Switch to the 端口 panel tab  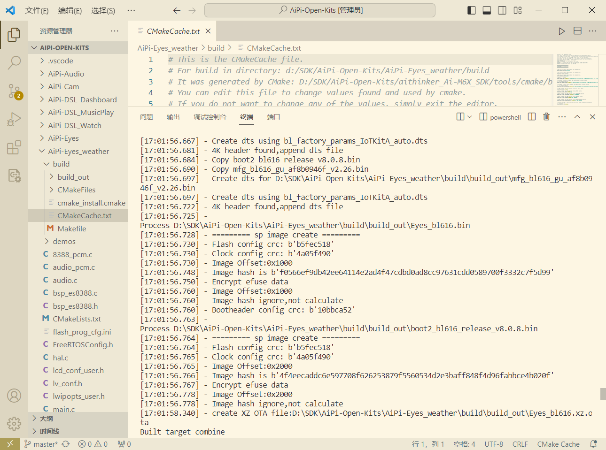[x=273, y=117]
